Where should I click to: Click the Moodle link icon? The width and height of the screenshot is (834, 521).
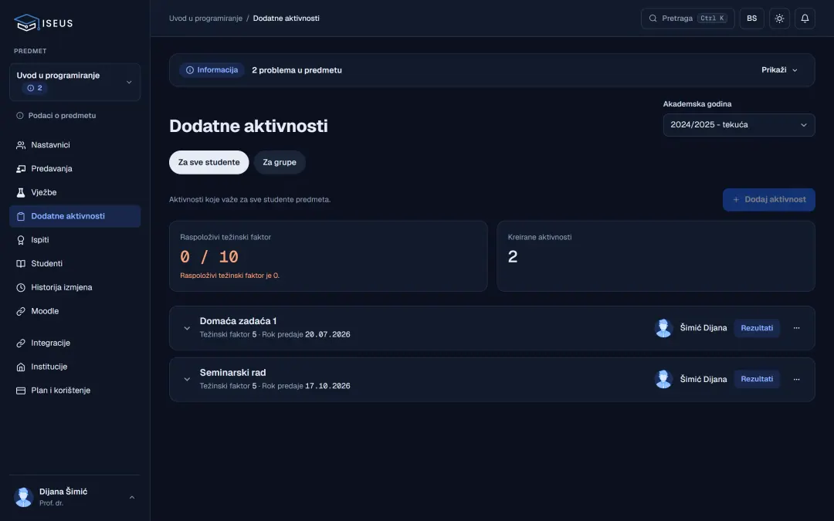[21, 312]
